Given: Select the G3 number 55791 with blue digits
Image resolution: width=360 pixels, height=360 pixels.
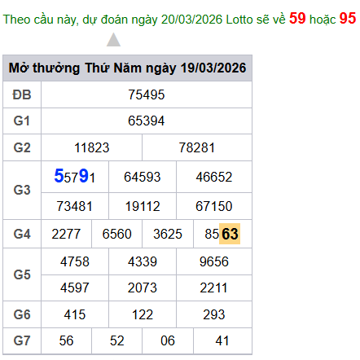Looking at the screenshot, I should click(x=75, y=177).
